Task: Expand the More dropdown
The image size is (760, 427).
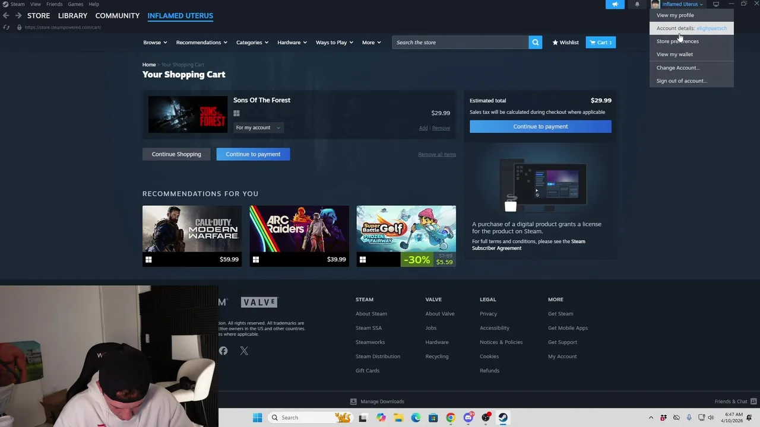Action: 372,42
